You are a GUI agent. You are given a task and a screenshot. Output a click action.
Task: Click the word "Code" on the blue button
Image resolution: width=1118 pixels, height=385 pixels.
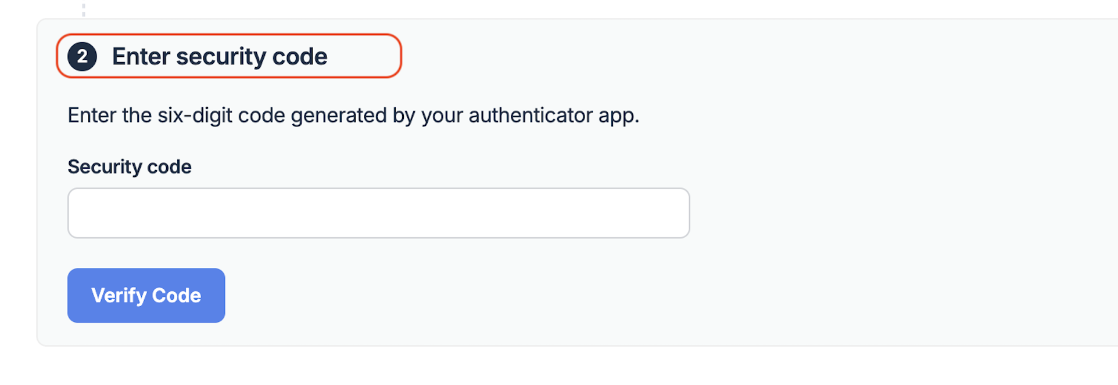pos(176,296)
